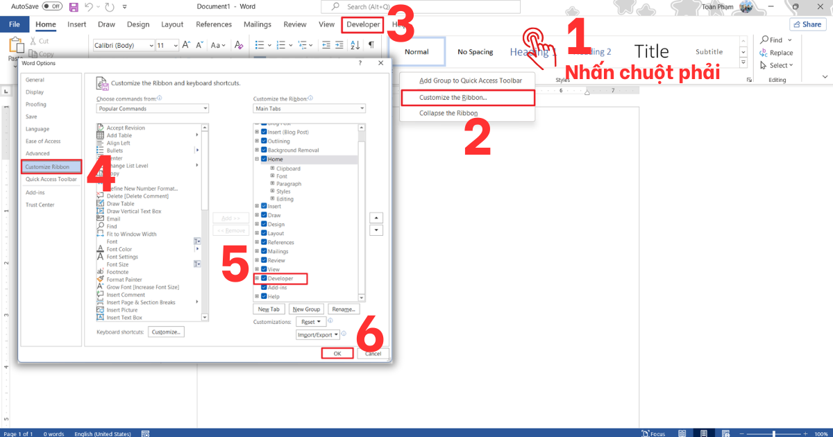Click the Find magnifier icon in Editing group

tap(764, 40)
